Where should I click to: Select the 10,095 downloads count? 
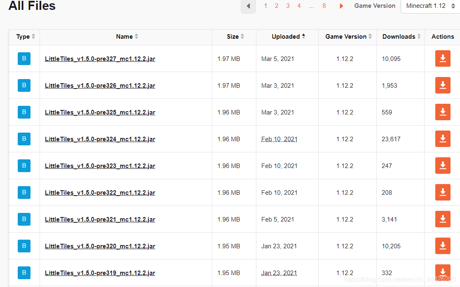[x=391, y=59]
